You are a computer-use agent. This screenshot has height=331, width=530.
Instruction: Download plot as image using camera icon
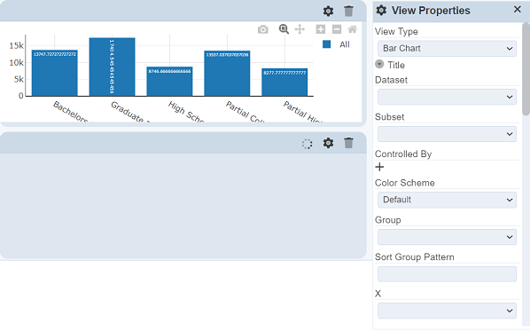263,29
